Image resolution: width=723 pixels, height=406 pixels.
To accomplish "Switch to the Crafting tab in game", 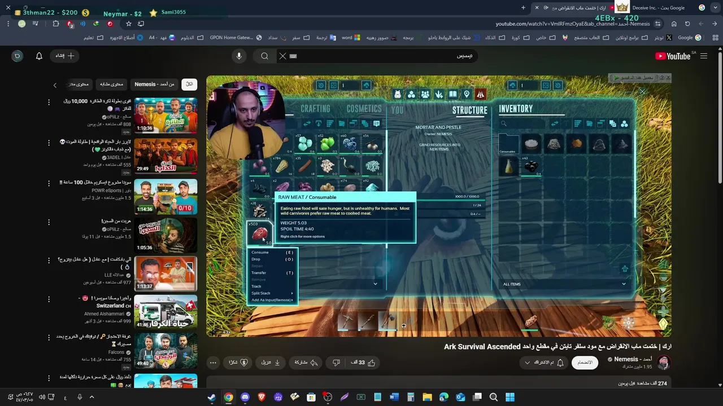I will [x=315, y=109].
